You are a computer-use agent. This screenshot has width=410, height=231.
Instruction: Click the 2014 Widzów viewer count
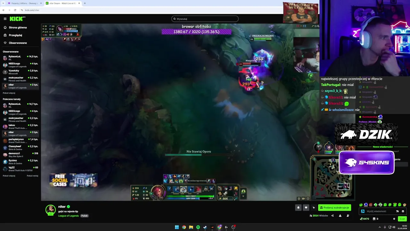click(319, 216)
